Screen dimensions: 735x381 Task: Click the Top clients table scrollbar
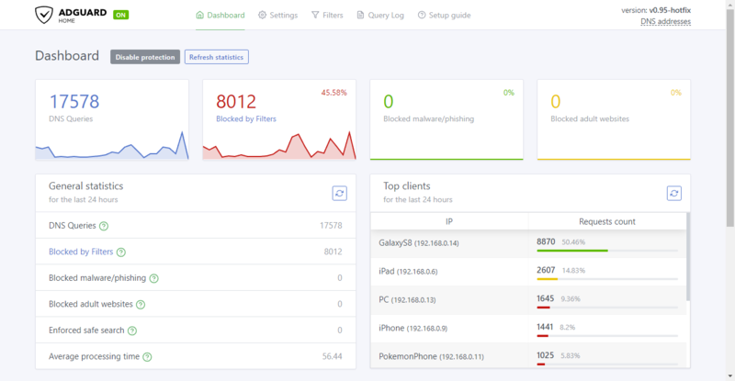click(x=687, y=257)
